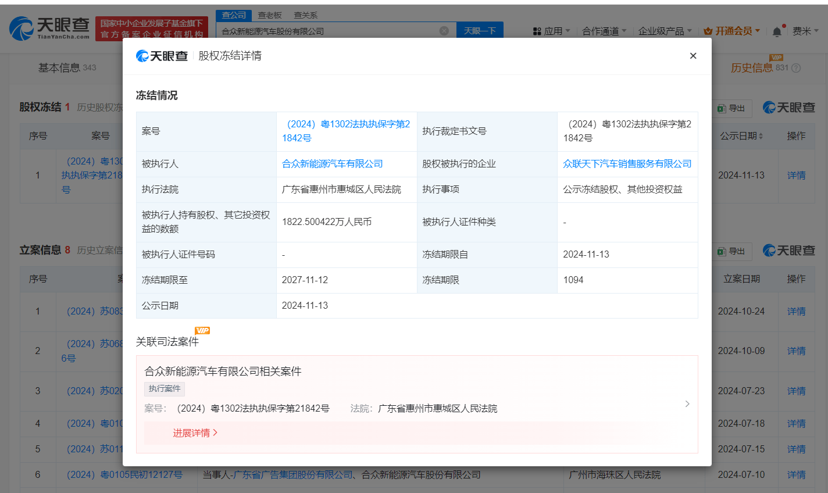This screenshot has height=493, width=828.
Task: Open 详情 for 2024-10-09 case row
Action: point(796,351)
